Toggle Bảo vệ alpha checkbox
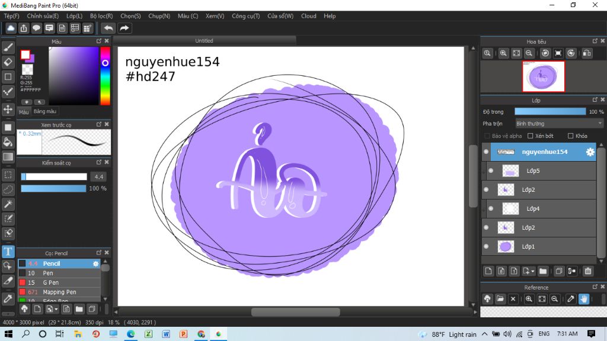The image size is (607, 341). 487,136
